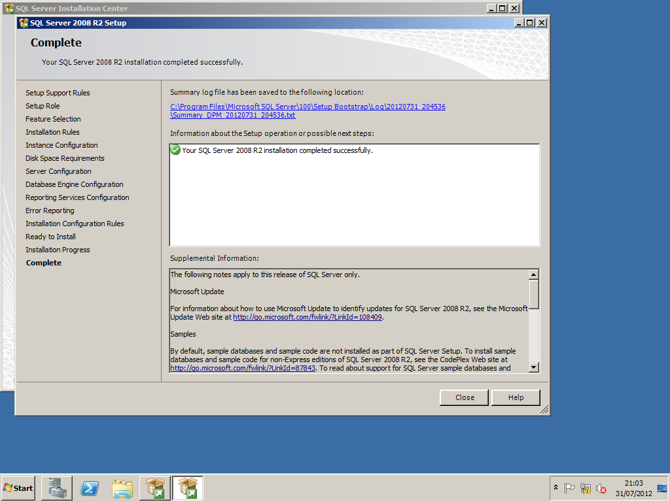
Task: Select the Disk Space Requirements step
Action: [x=65, y=158]
